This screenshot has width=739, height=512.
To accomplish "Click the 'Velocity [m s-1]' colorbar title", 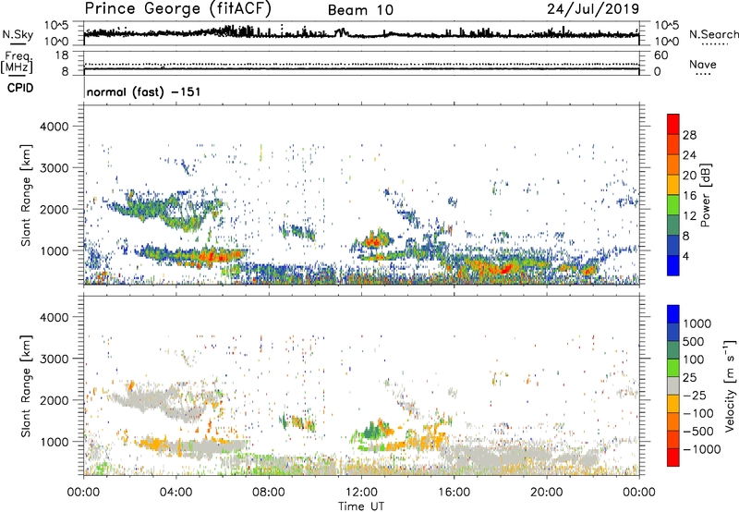I will coord(730,385).
